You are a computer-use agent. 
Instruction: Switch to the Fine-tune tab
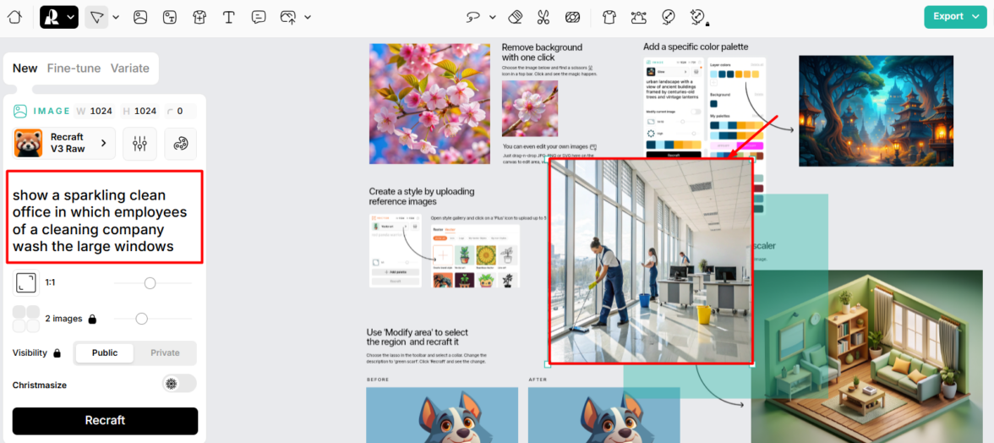tap(74, 68)
